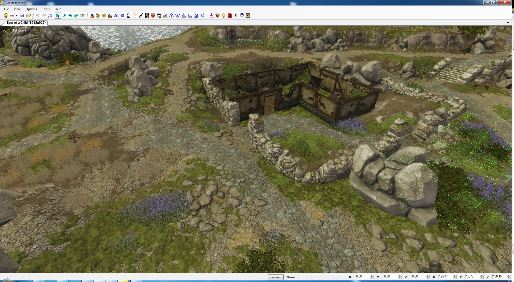Select the green arrow selection tool
The width and height of the screenshot is (514, 282).
click(x=58, y=16)
